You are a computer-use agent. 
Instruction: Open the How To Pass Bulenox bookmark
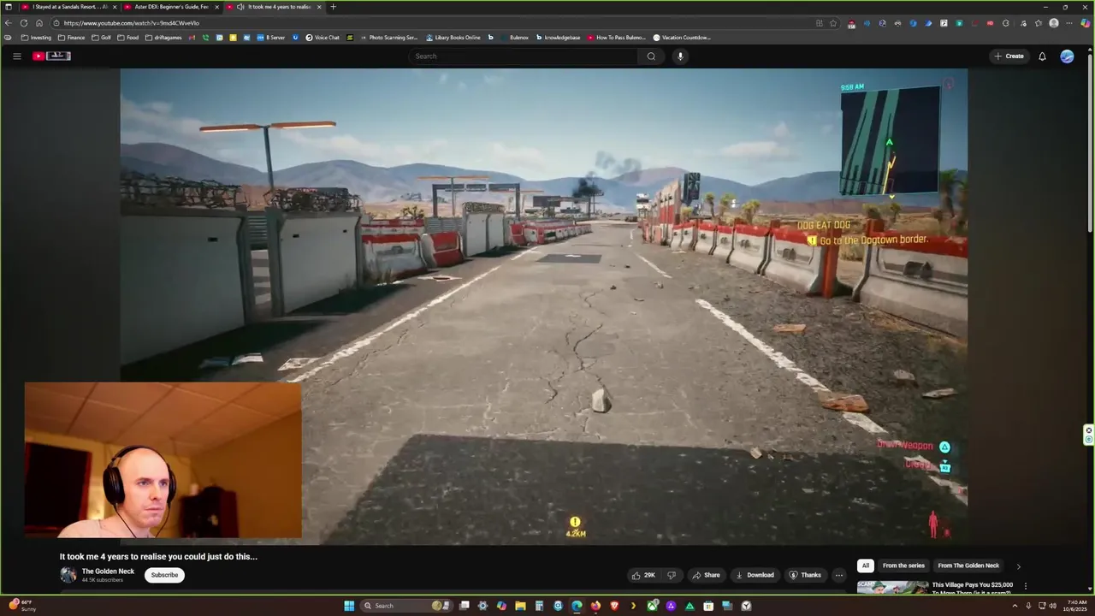click(617, 38)
